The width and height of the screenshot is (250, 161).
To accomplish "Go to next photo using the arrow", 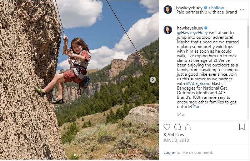I will 152,80.
